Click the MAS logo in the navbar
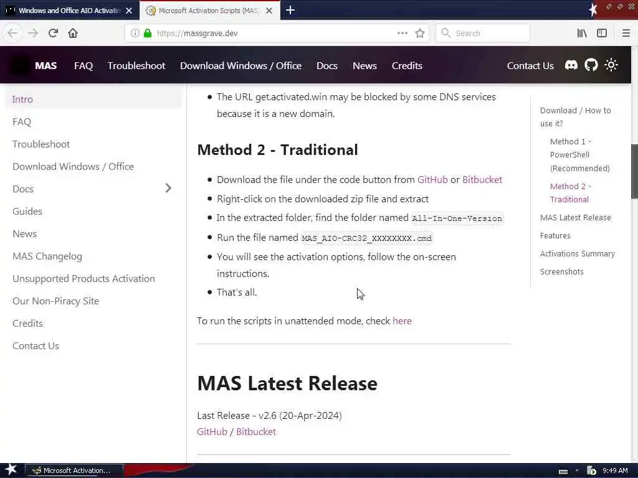The width and height of the screenshot is (638, 478). click(x=19, y=65)
